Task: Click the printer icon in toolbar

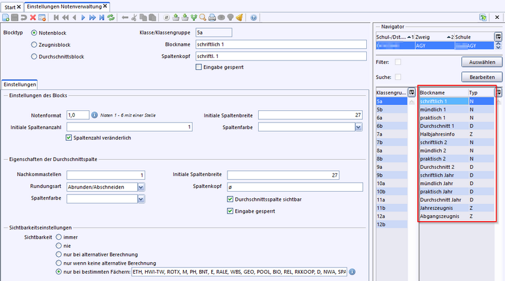Action: click(x=212, y=18)
